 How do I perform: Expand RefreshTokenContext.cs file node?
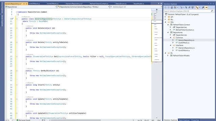click(170, 30)
